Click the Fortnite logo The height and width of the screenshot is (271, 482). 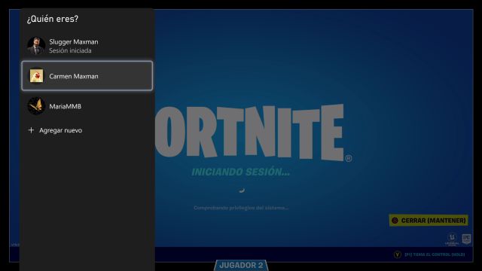point(254,132)
